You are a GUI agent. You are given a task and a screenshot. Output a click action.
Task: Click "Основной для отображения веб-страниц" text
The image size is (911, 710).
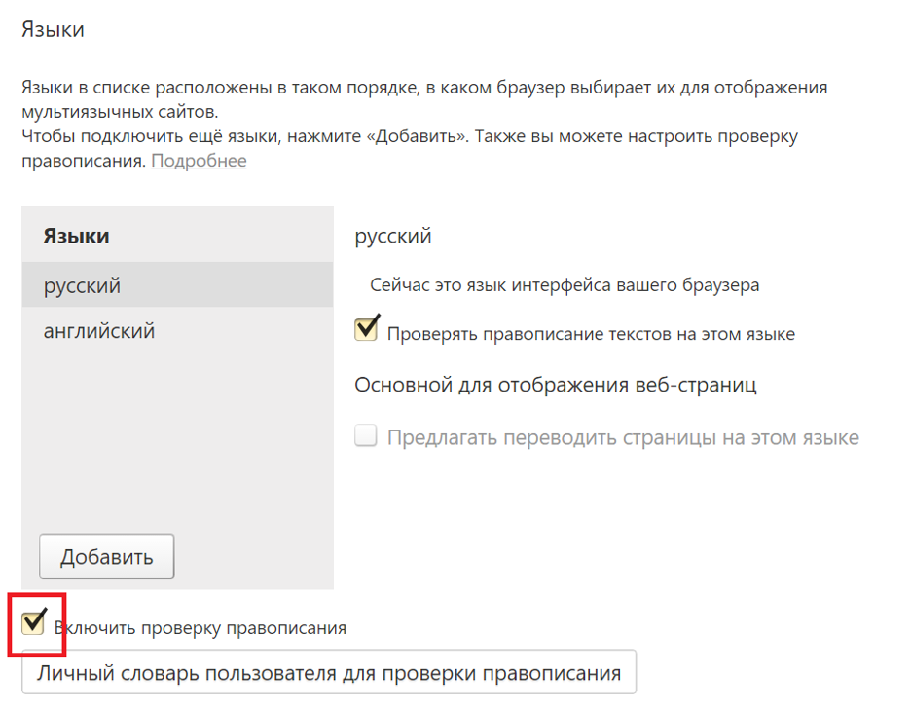[x=556, y=385]
